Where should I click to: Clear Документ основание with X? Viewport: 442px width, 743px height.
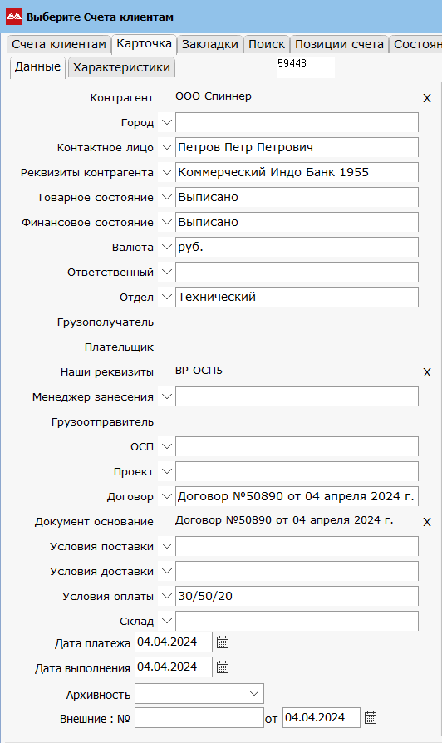coord(427,522)
